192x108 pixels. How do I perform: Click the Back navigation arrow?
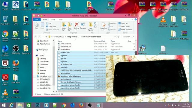pos(36,37)
